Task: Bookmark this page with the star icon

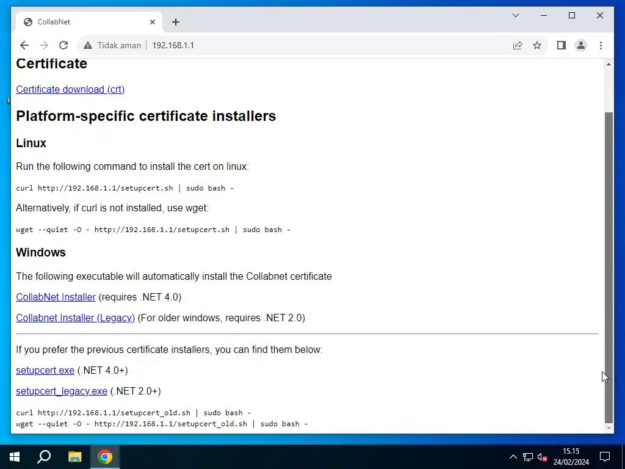Action: pos(537,45)
